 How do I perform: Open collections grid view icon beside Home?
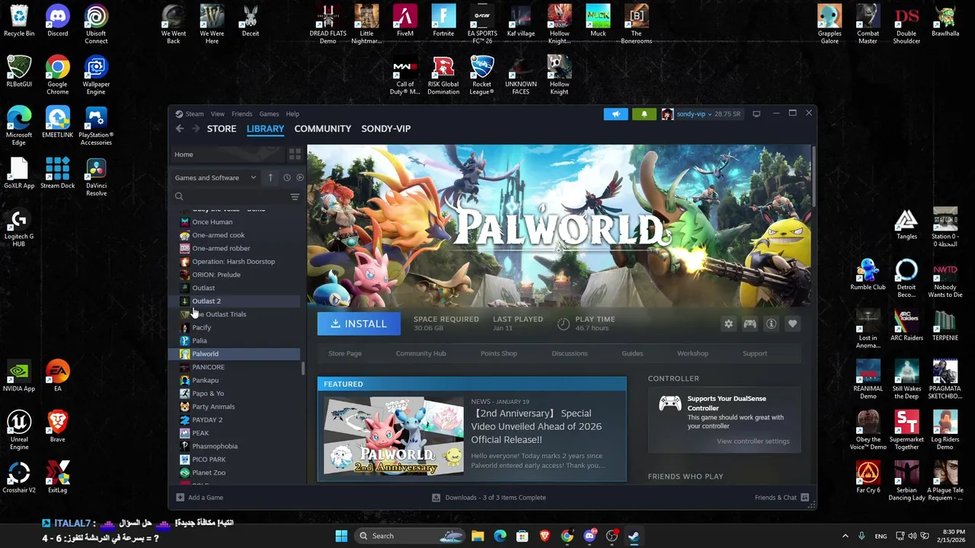coord(295,155)
